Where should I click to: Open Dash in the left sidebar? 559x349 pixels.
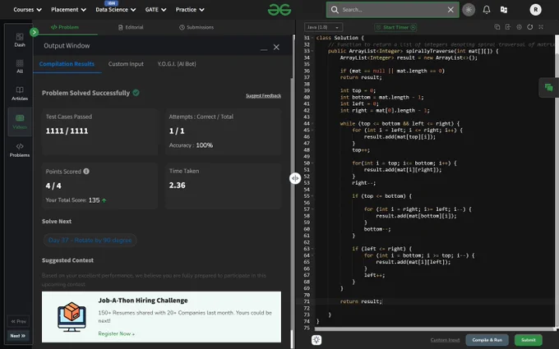(x=20, y=40)
